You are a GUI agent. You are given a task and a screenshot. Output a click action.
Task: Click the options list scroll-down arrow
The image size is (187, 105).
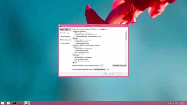pyautogui.click(x=126, y=63)
